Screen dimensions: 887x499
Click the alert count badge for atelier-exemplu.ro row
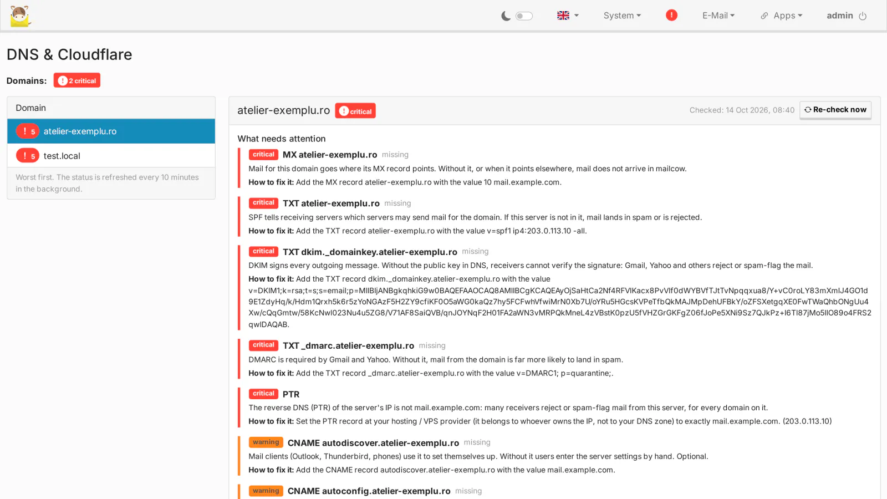(x=27, y=131)
